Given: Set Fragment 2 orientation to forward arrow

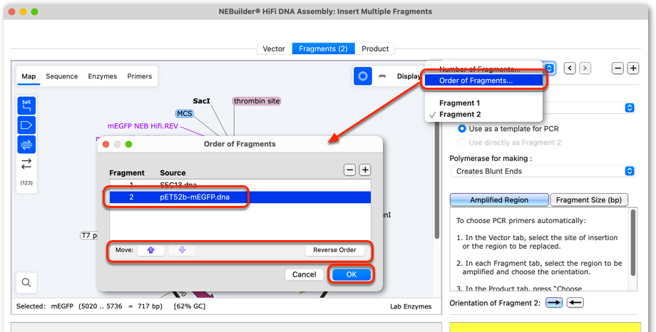Looking at the screenshot, I should click(x=554, y=303).
